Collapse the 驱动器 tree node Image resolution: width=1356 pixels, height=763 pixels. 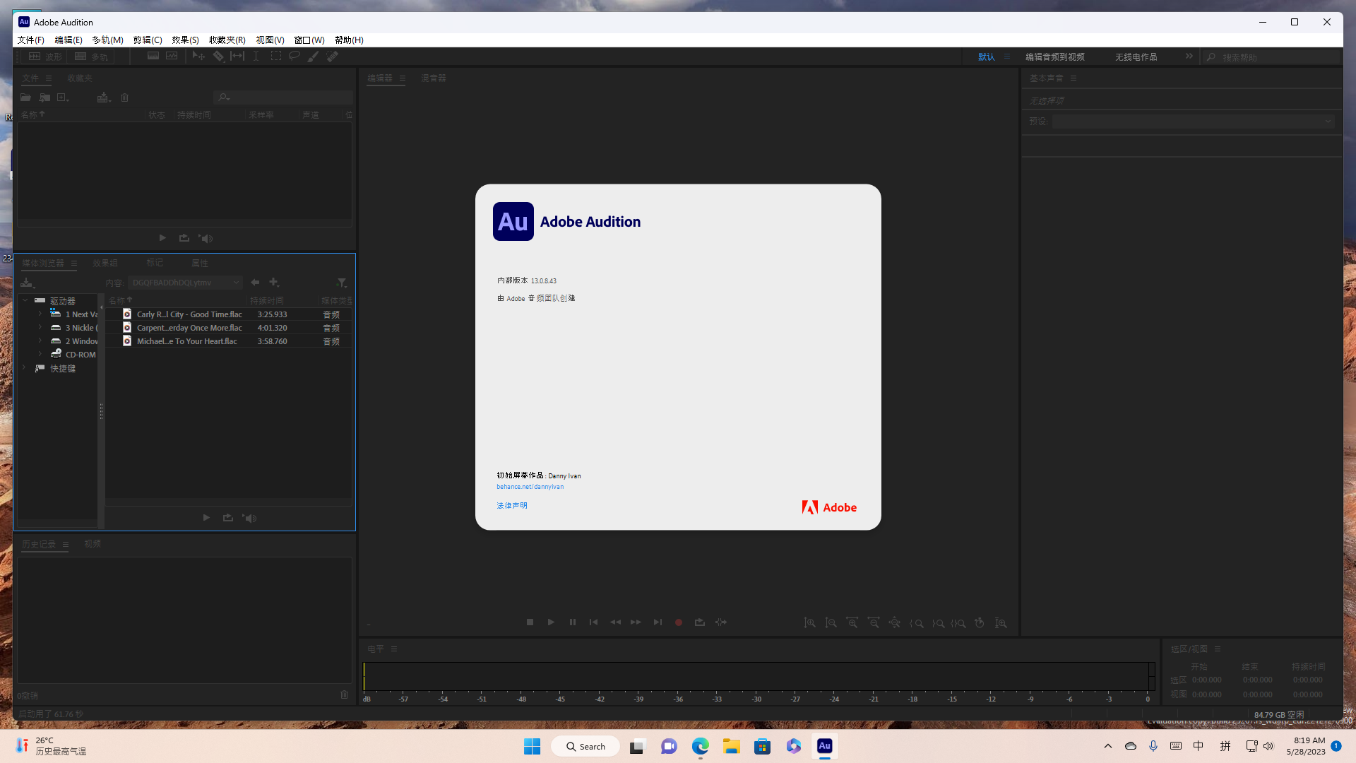pos(25,300)
